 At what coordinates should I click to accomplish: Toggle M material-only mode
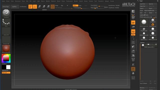tap(67, 5)
